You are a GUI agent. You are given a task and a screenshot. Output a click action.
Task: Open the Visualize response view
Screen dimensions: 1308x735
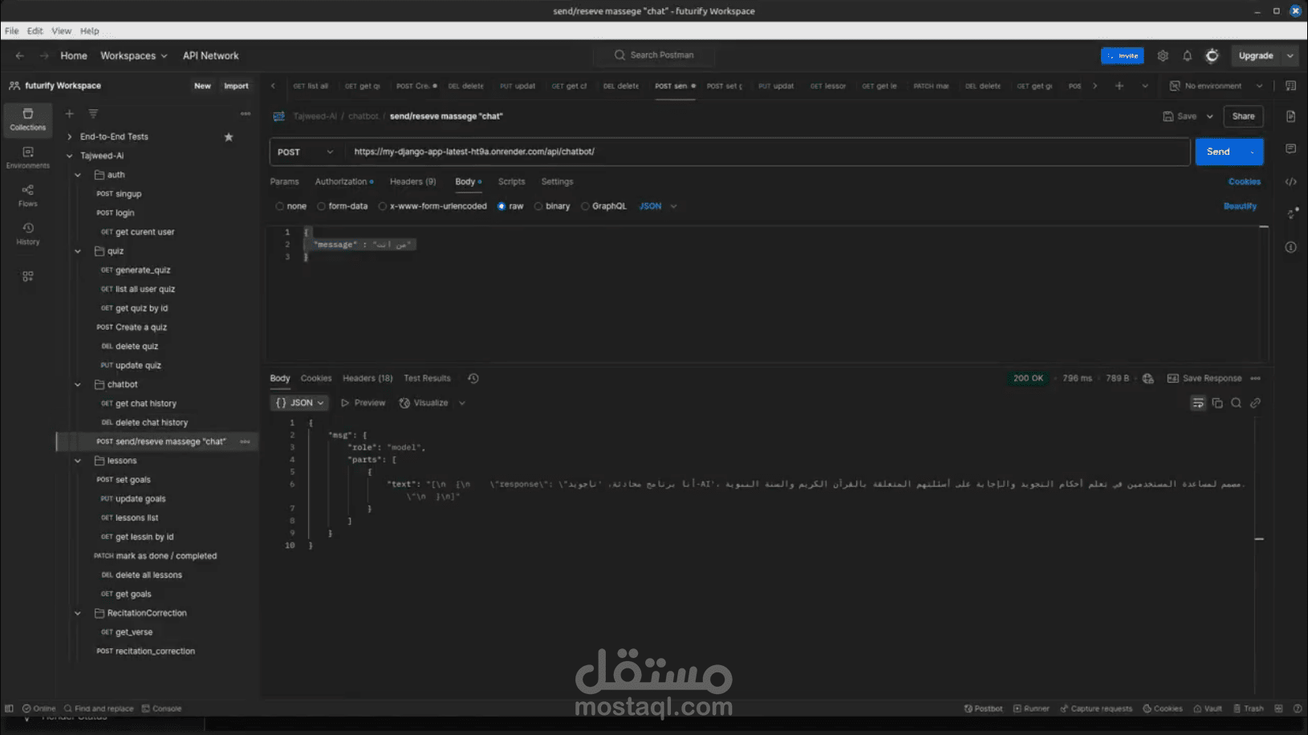(424, 403)
